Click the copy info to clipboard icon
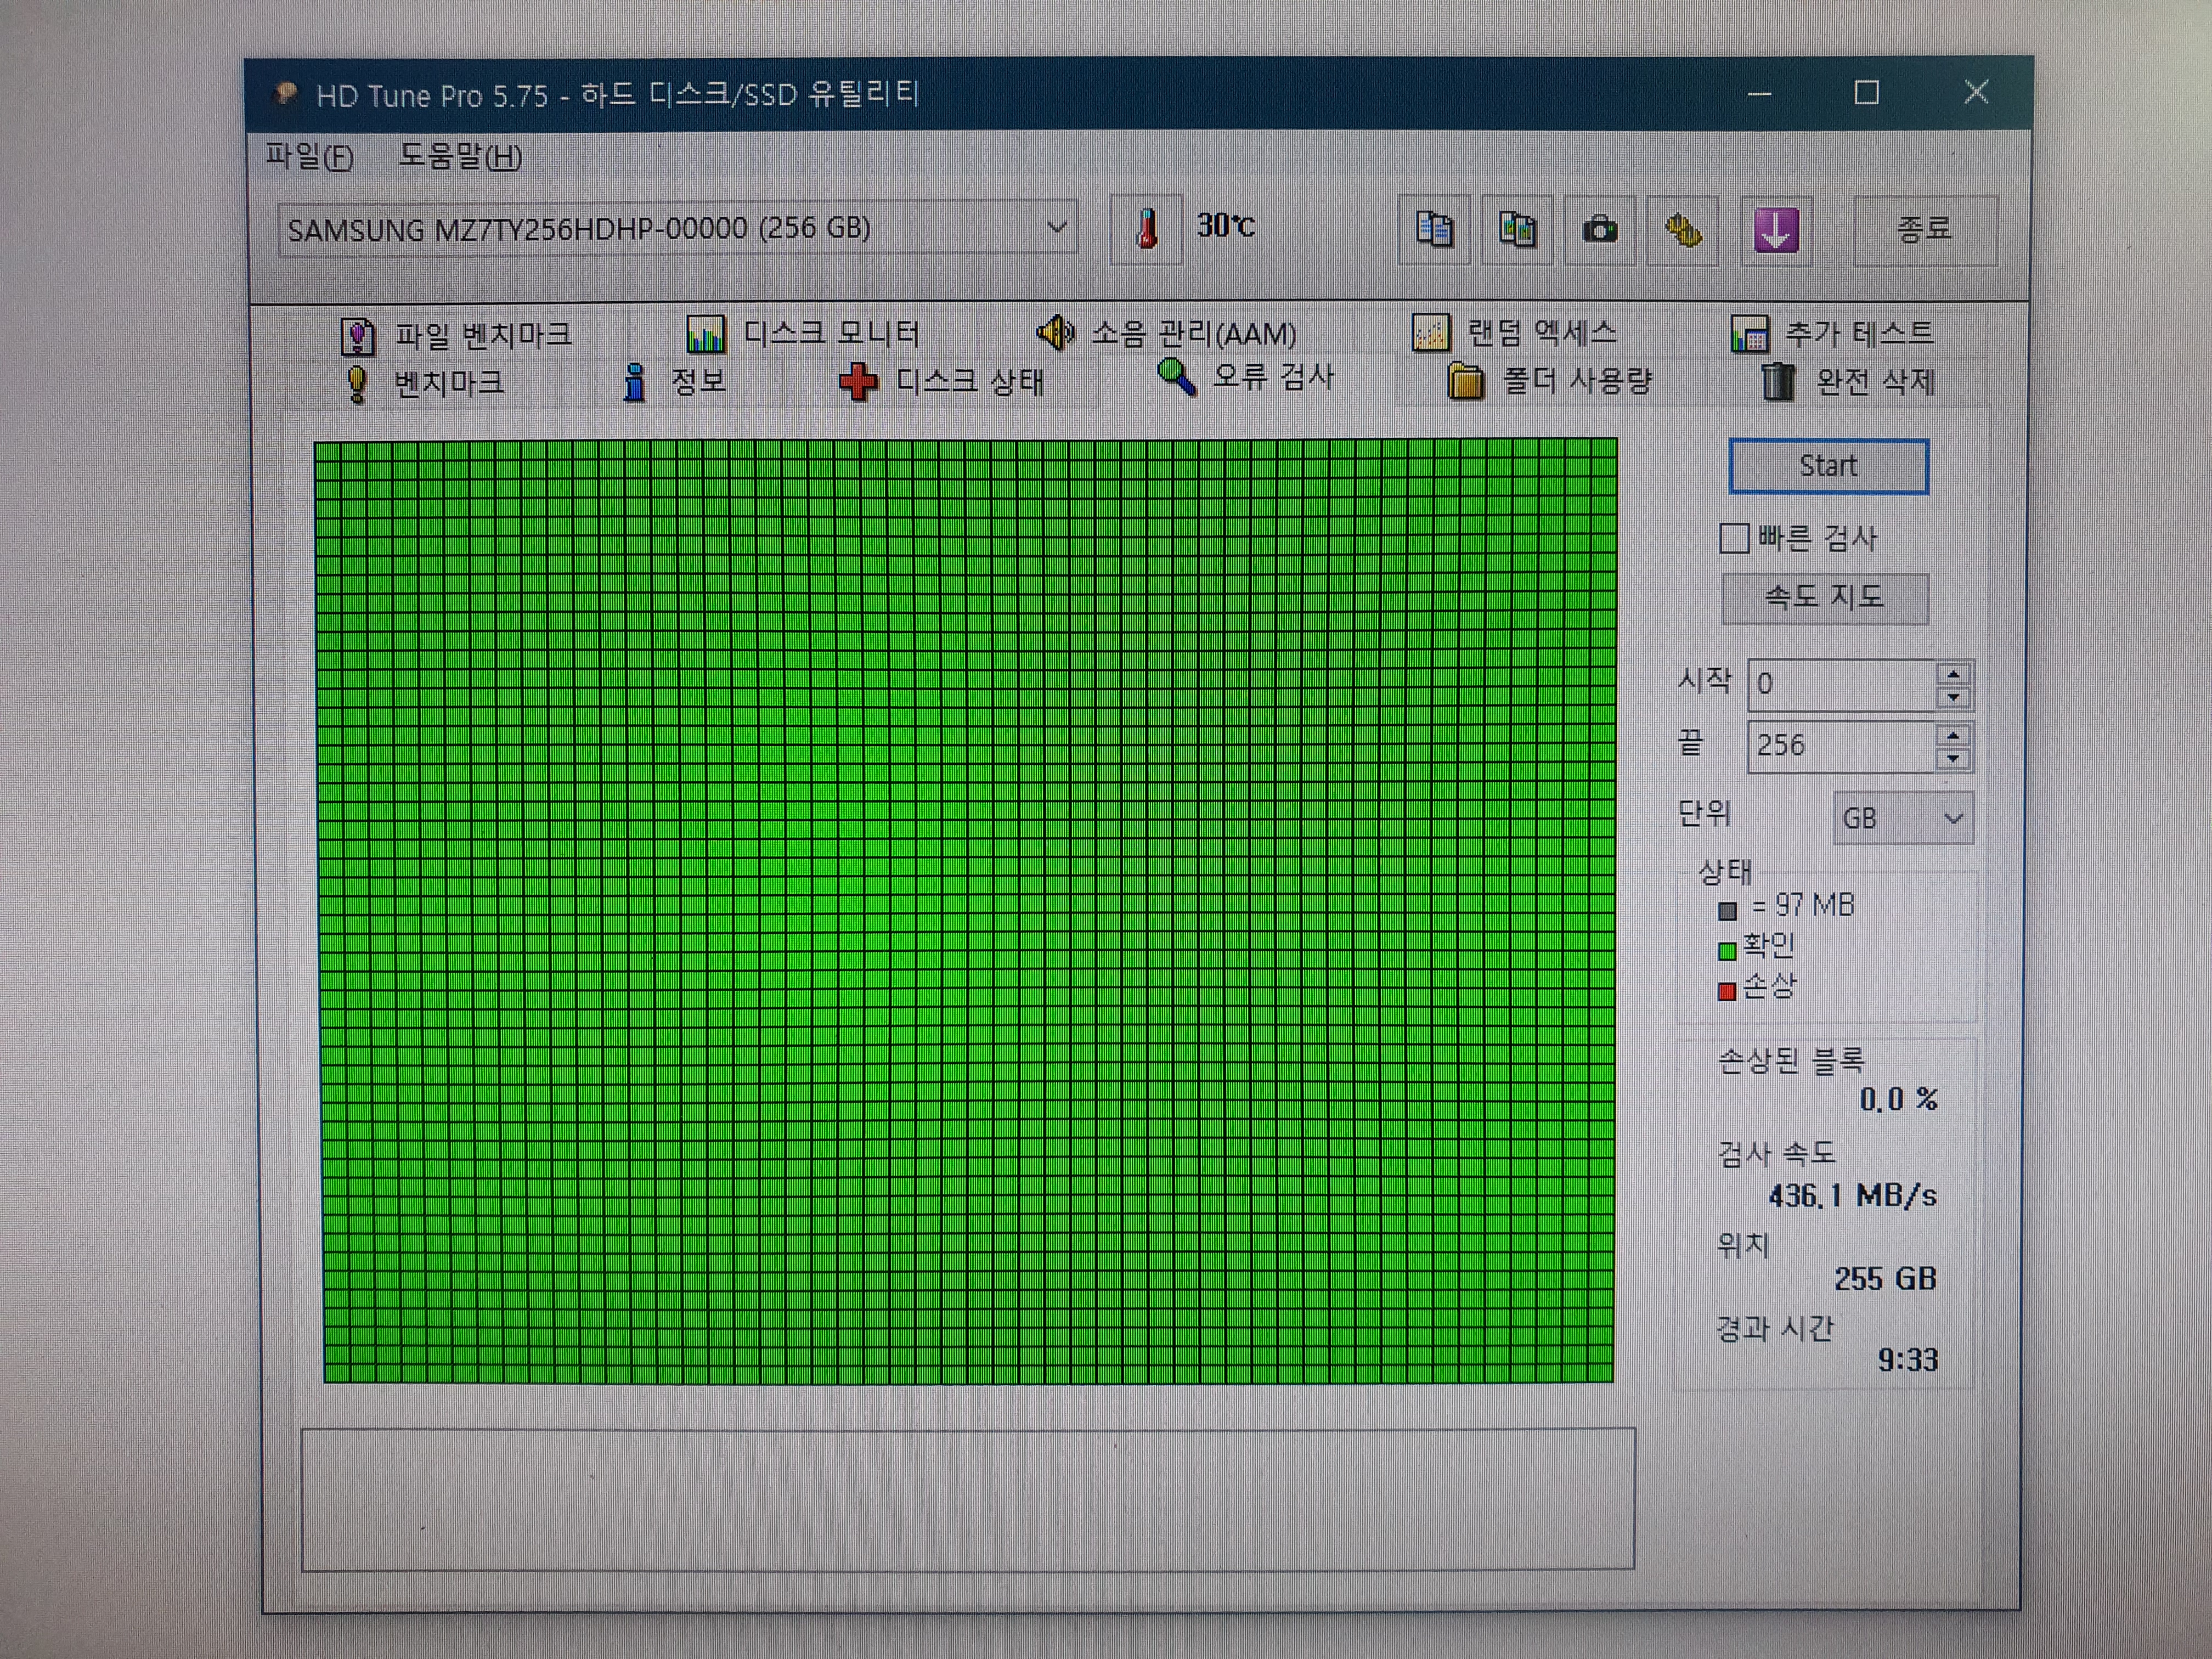 1434,230
